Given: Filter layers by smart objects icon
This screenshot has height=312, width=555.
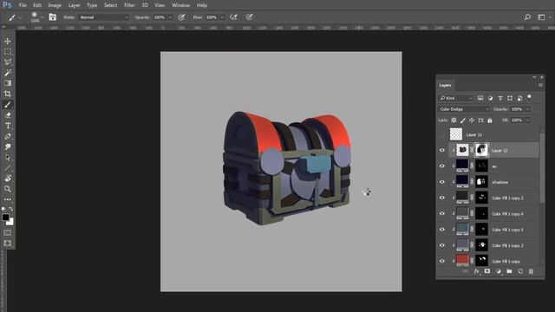Looking at the screenshot, I should [x=519, y=98].
